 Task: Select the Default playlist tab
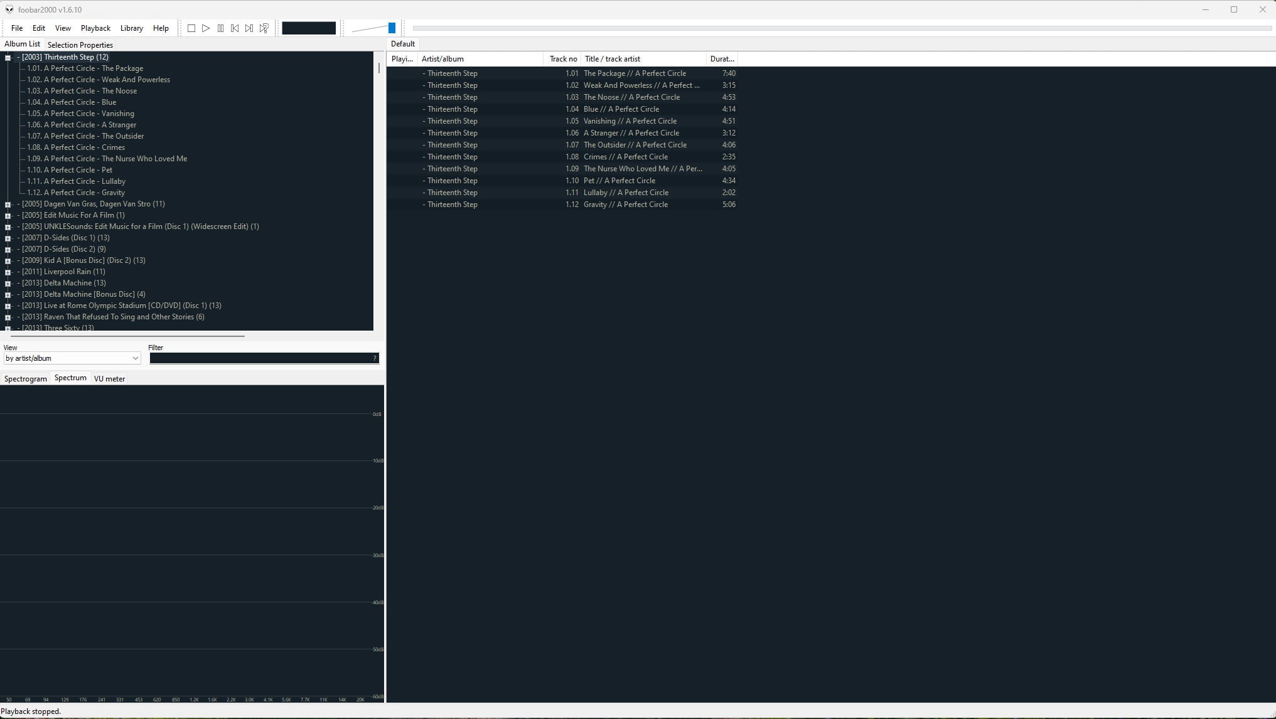coord(402,44)
